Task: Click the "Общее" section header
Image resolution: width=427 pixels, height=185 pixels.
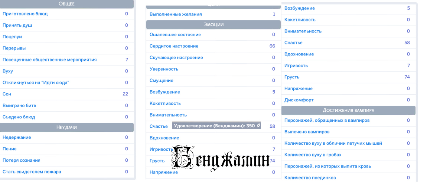Action: 67,4
